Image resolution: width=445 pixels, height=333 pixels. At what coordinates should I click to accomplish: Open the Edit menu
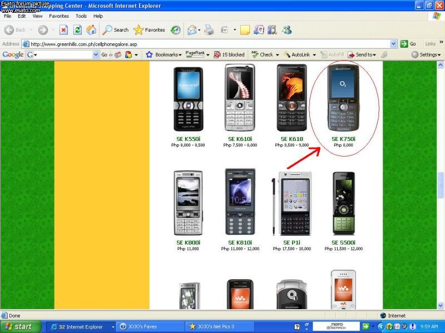(x=22, y=16)
